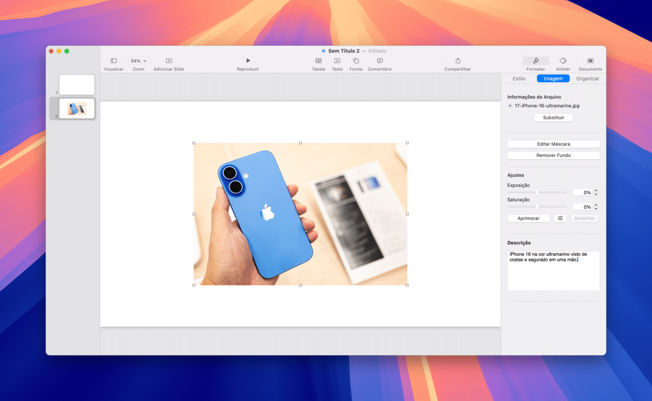Open the Animar diamond icon panel
This screenshot has width=652, height=401.
point(563,61)
